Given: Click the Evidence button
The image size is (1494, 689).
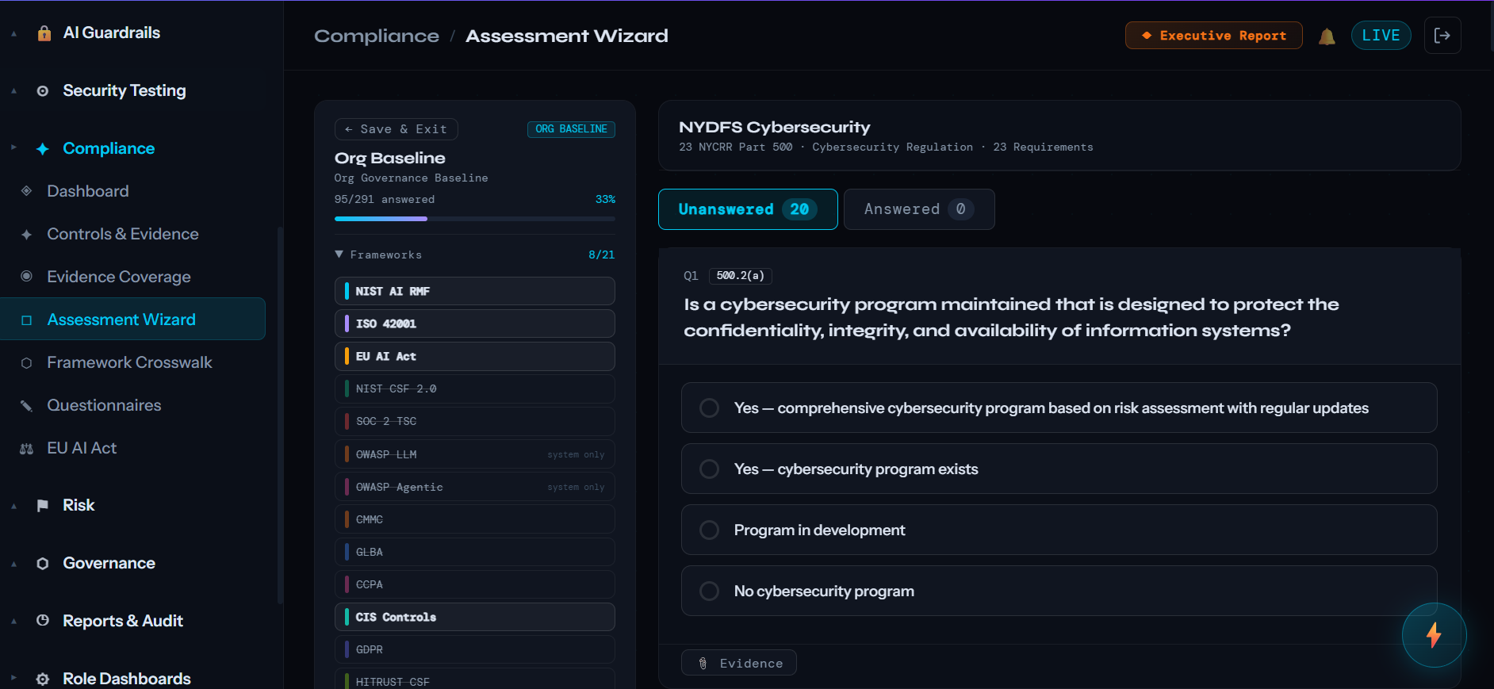Looking at the screenshot, I should click(739, 663).
